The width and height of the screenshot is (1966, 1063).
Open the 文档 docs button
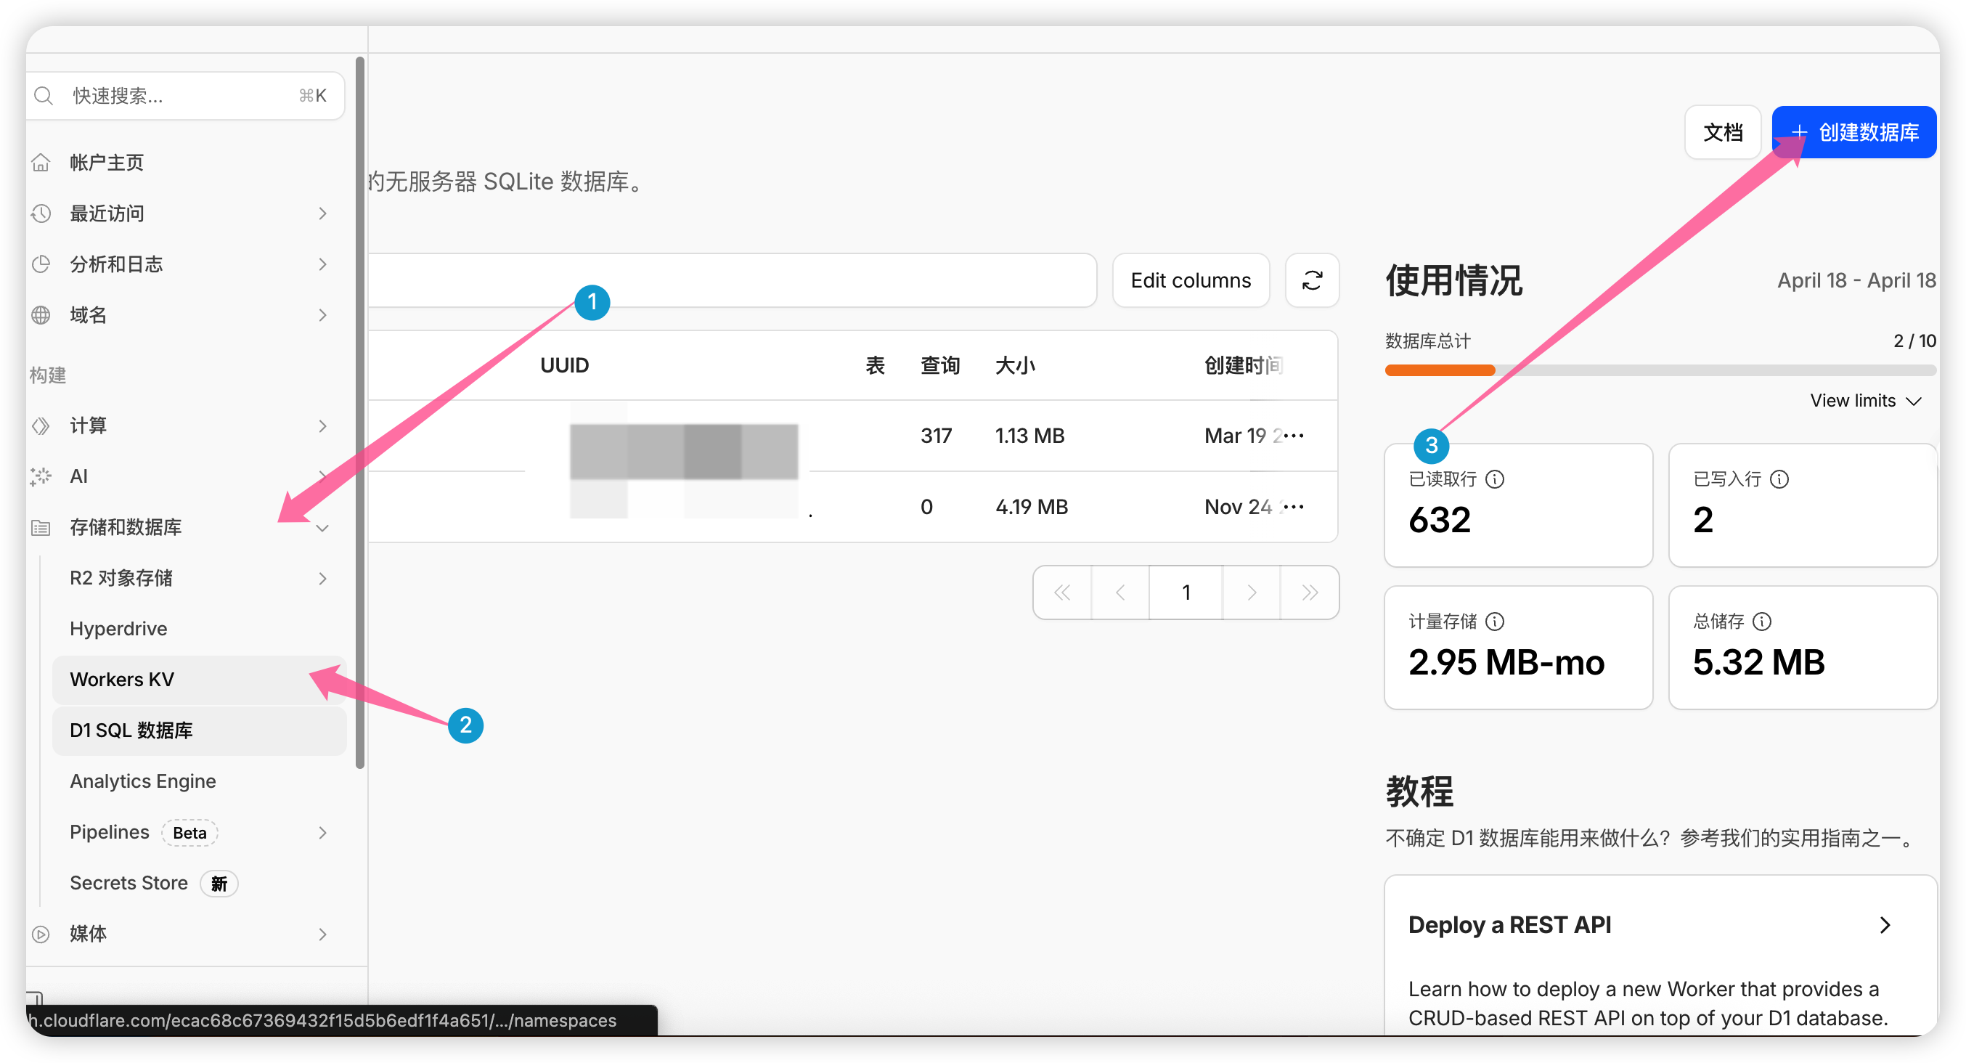pos(1722,132)
